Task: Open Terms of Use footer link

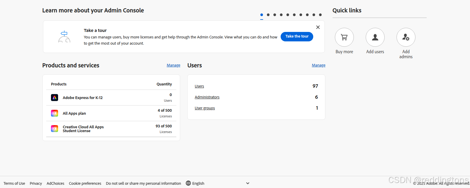Action: coord(14,184)
